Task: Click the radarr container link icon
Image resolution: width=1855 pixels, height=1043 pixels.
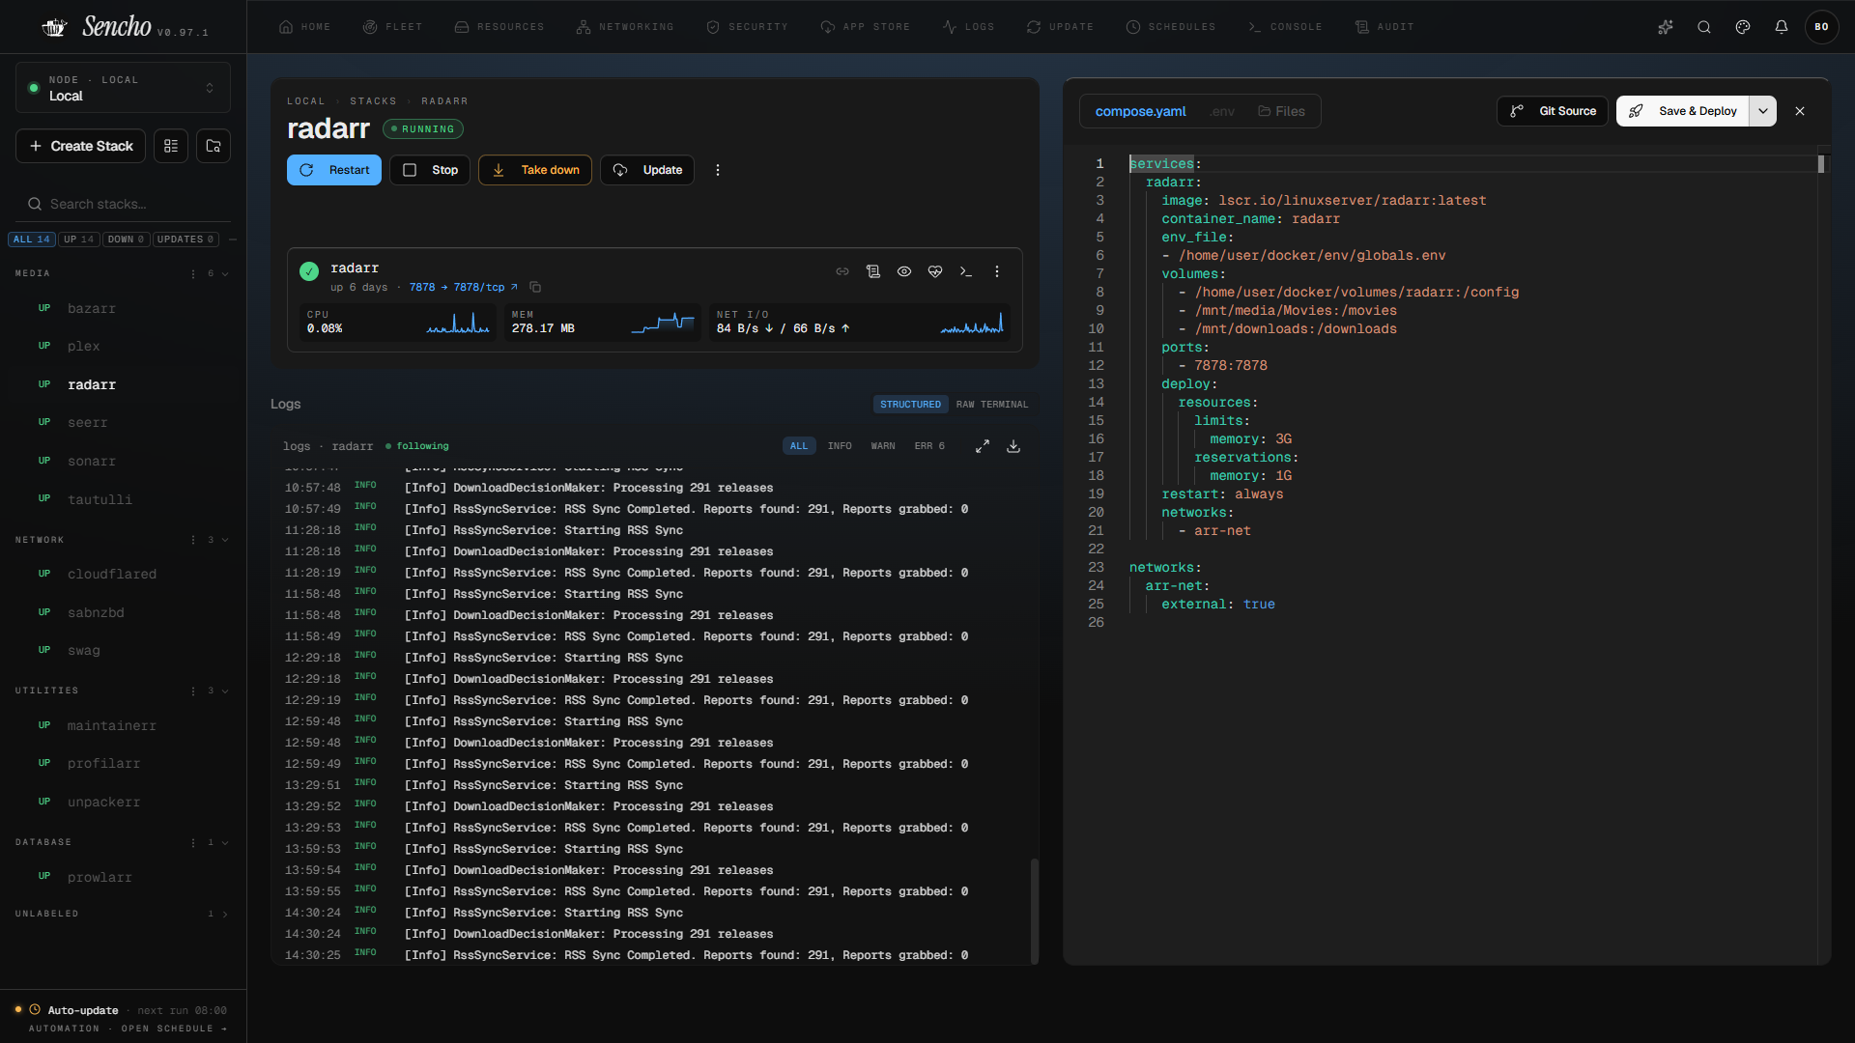Action: [842, 271]
